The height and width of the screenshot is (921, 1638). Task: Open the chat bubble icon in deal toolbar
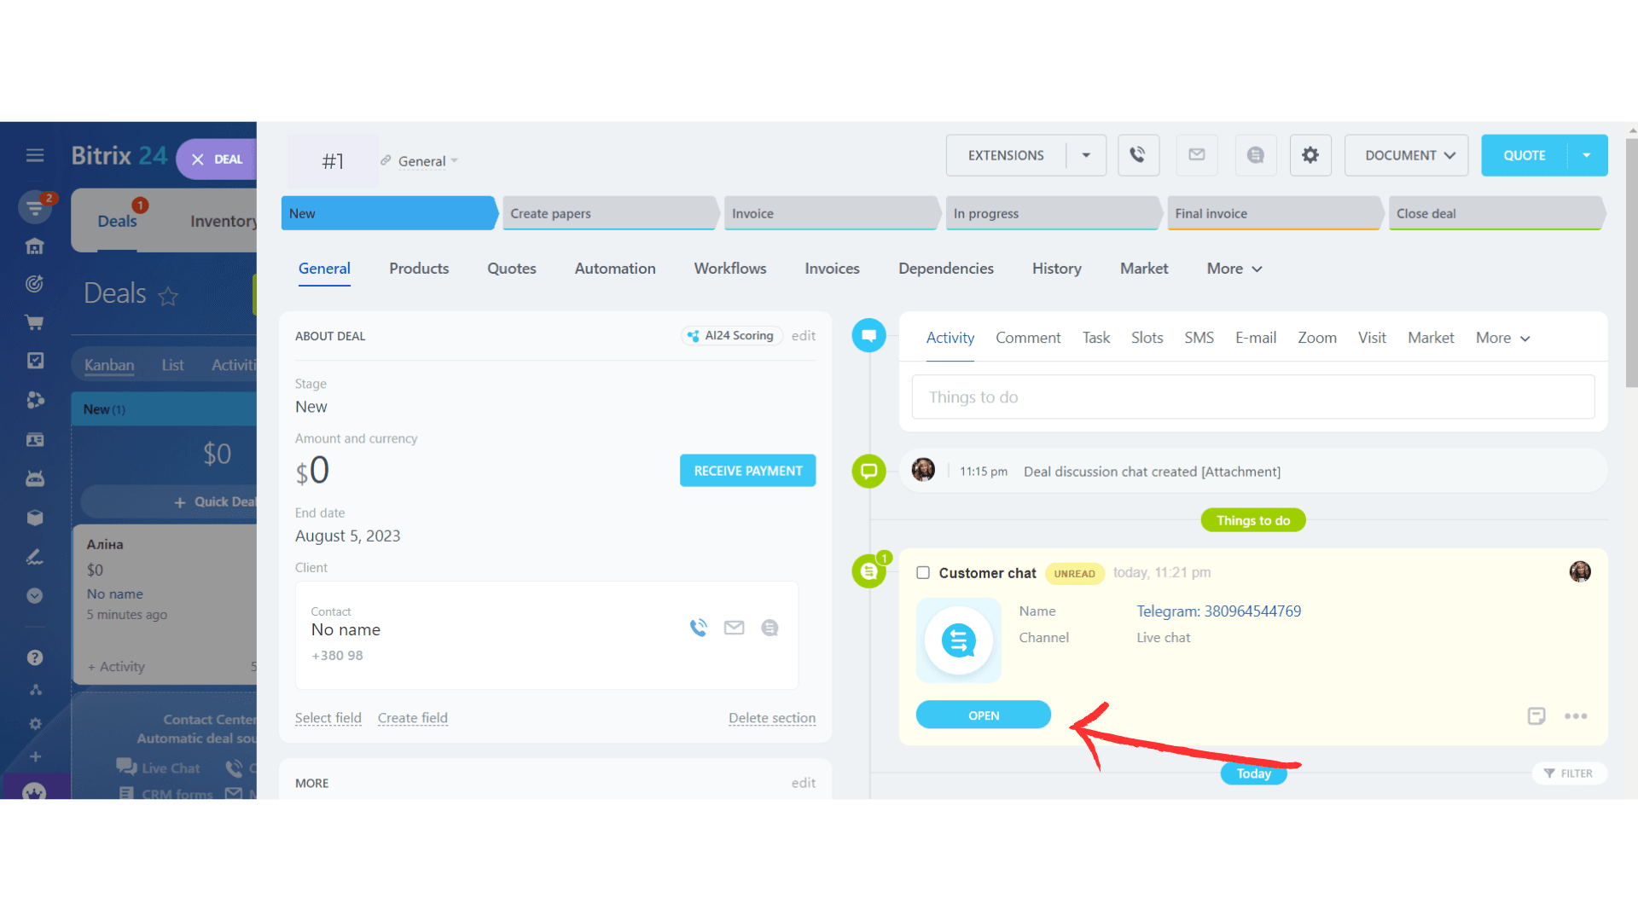coord(1255,155)
